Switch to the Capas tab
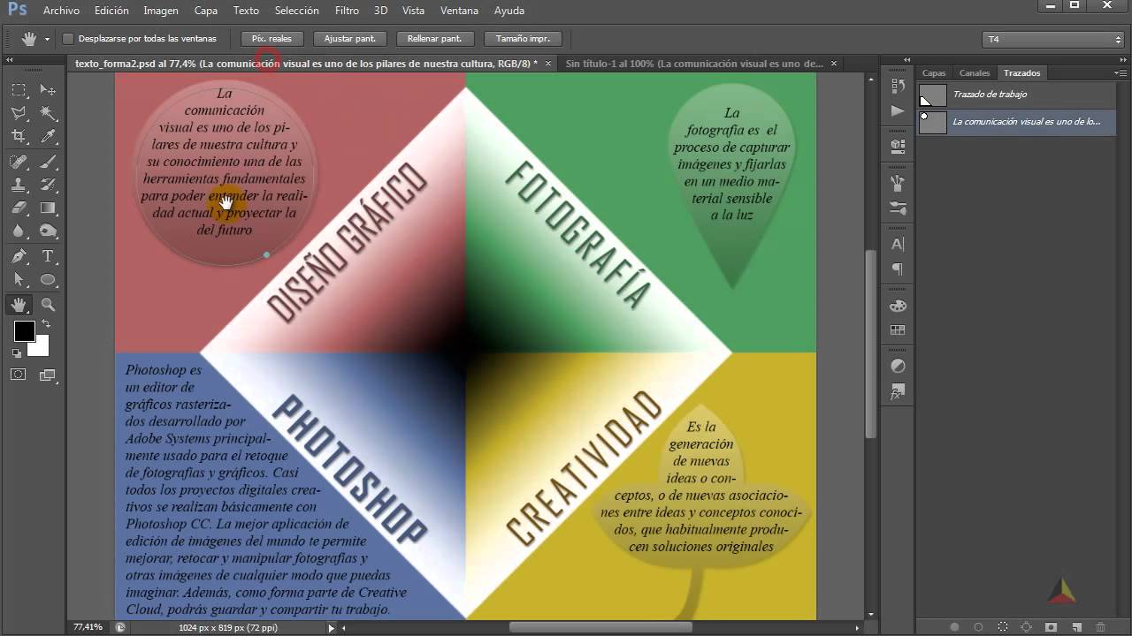The image size is (1132, 636). [x=934, y=73]
